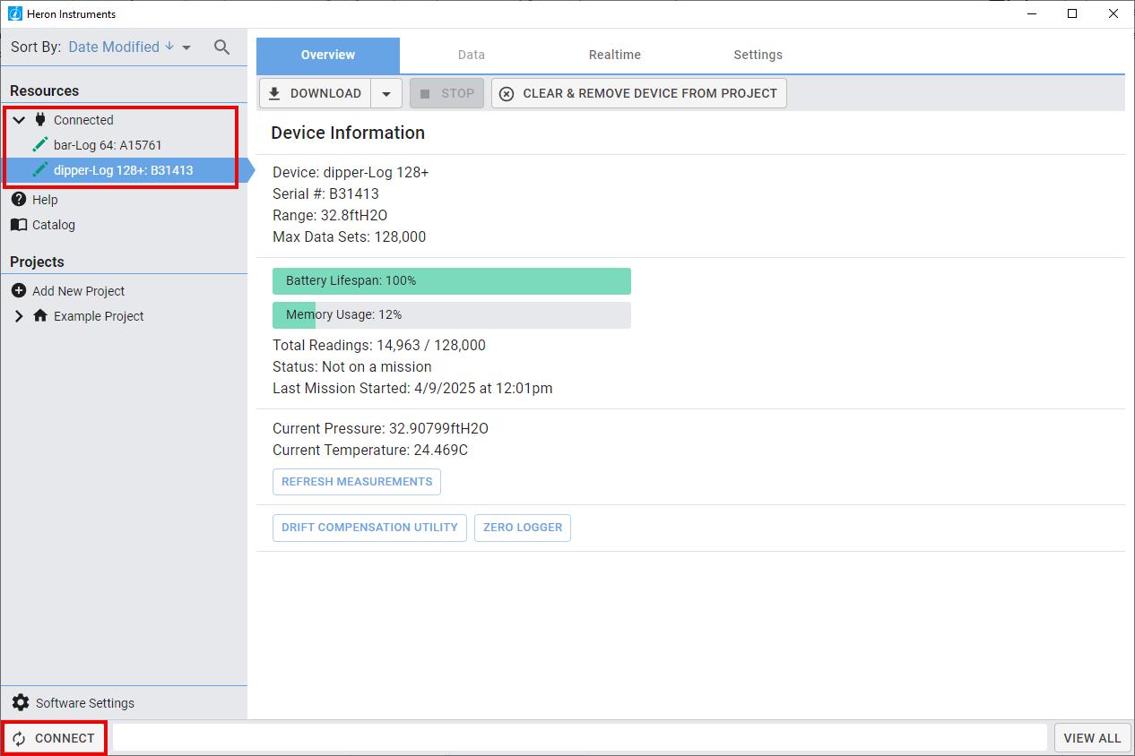This screenshot has width=1135, height=756.
Task: Click 'Total Readings: 14,963 / 128,000' text
Action: pos(379,345)
